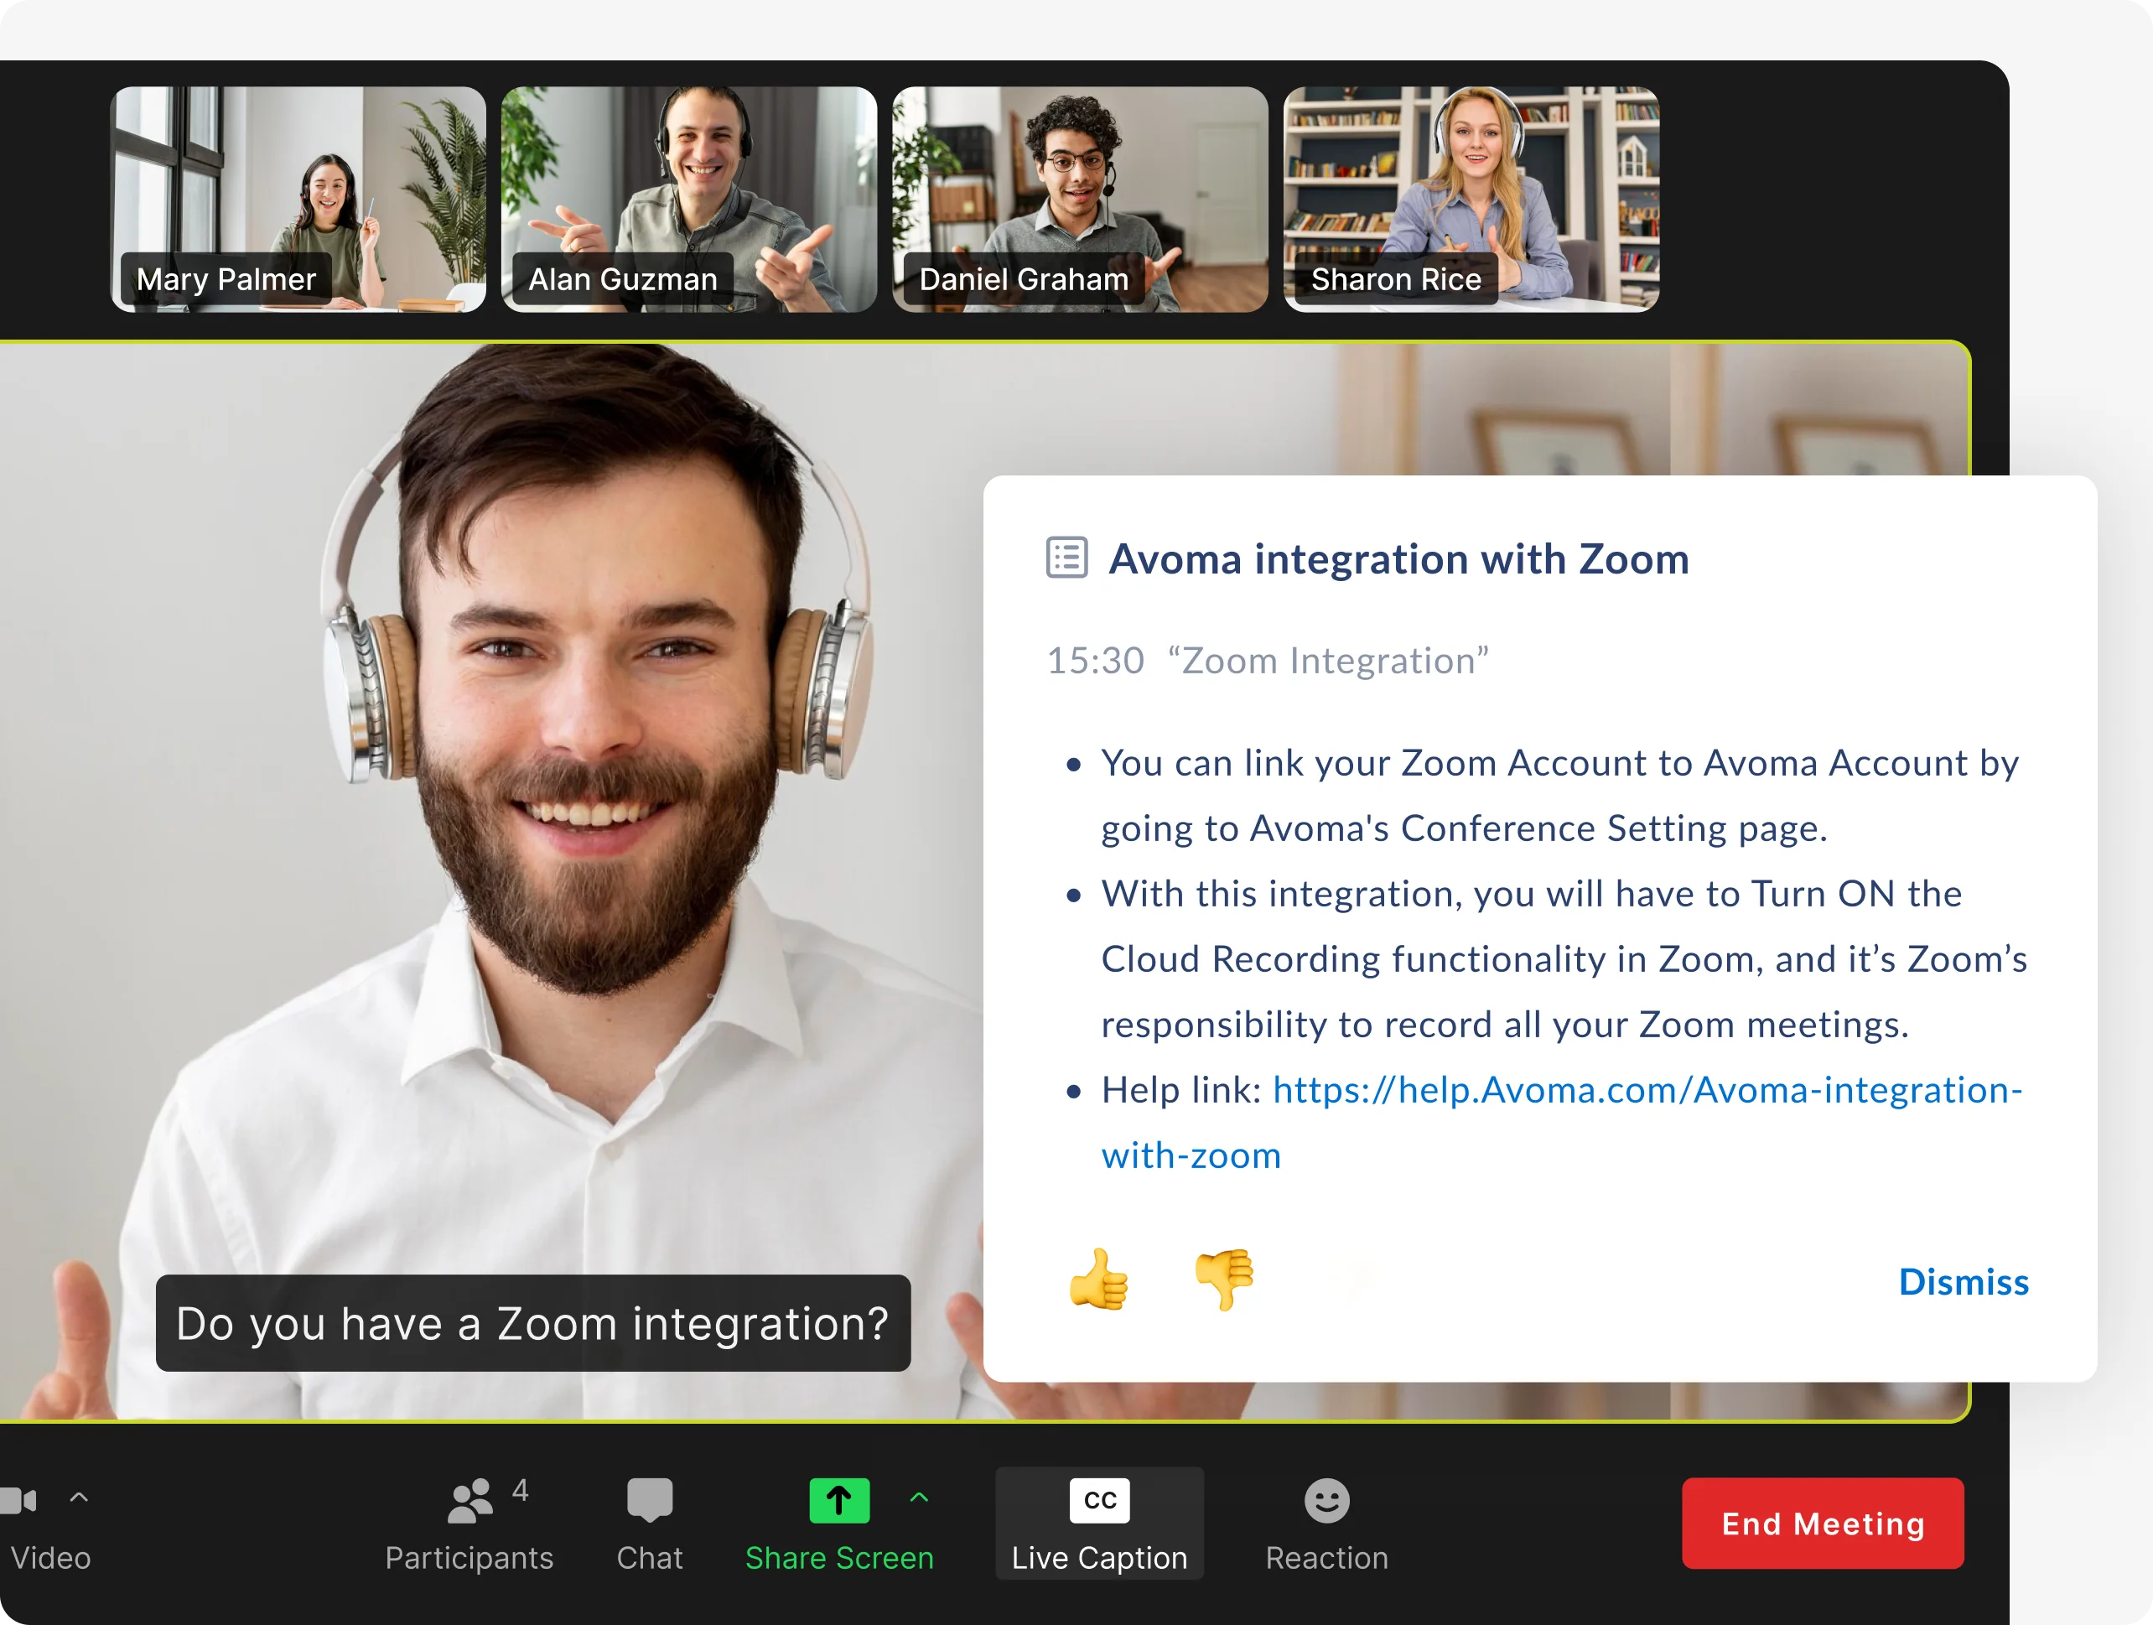Dismiss the Avoma integration card
This screenshot has height=1625, width=2153.
point(1964,1281)
